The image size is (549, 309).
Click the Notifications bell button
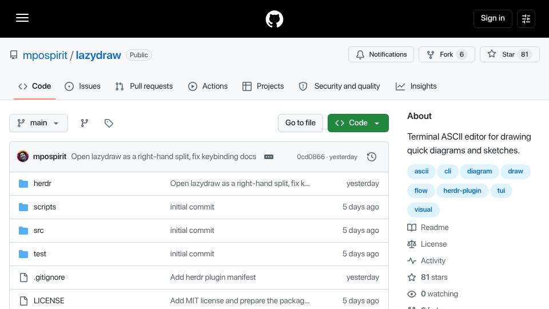click(x=381, y=54)
